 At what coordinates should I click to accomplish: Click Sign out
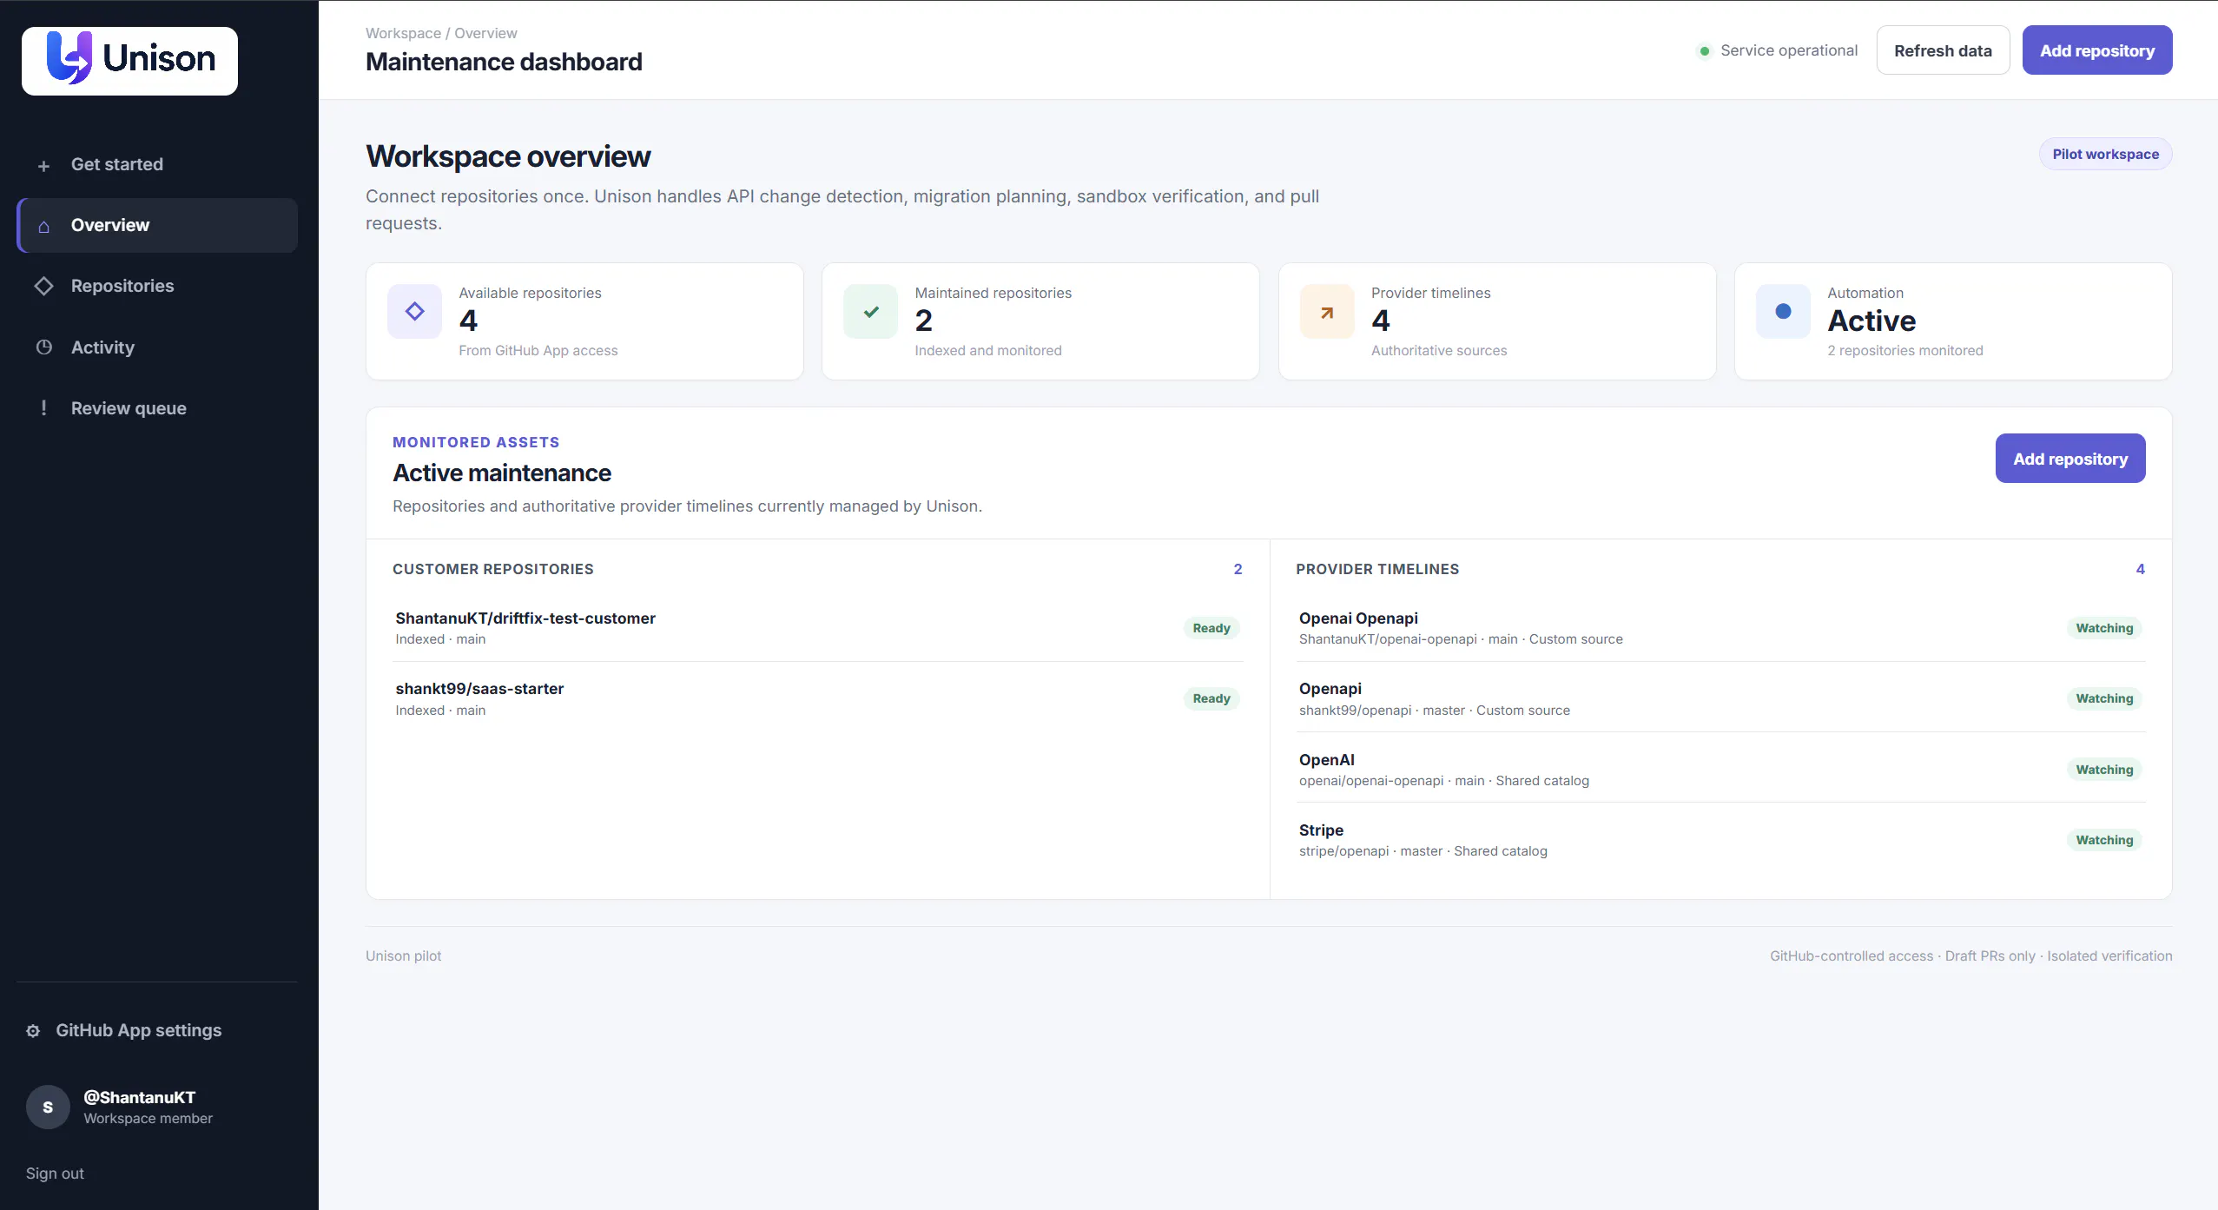click(55, 1174)
